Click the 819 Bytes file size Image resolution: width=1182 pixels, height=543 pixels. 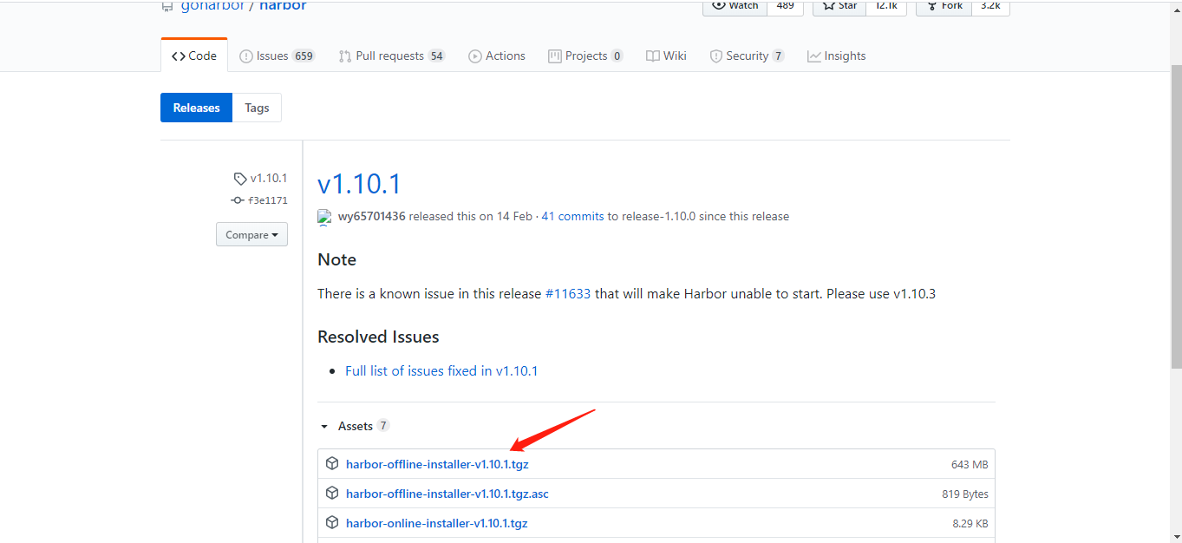point(965,494)
